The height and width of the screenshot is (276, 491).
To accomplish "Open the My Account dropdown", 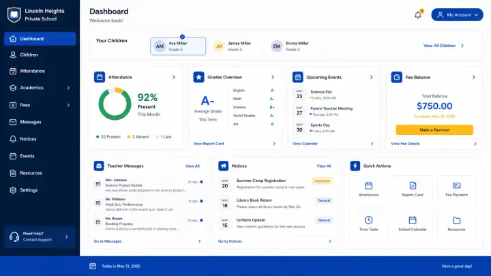I will [457, 15].
